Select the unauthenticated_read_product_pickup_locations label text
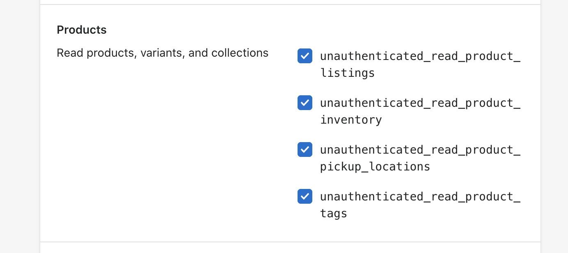568x253 pixels. (x=420, y=158)
